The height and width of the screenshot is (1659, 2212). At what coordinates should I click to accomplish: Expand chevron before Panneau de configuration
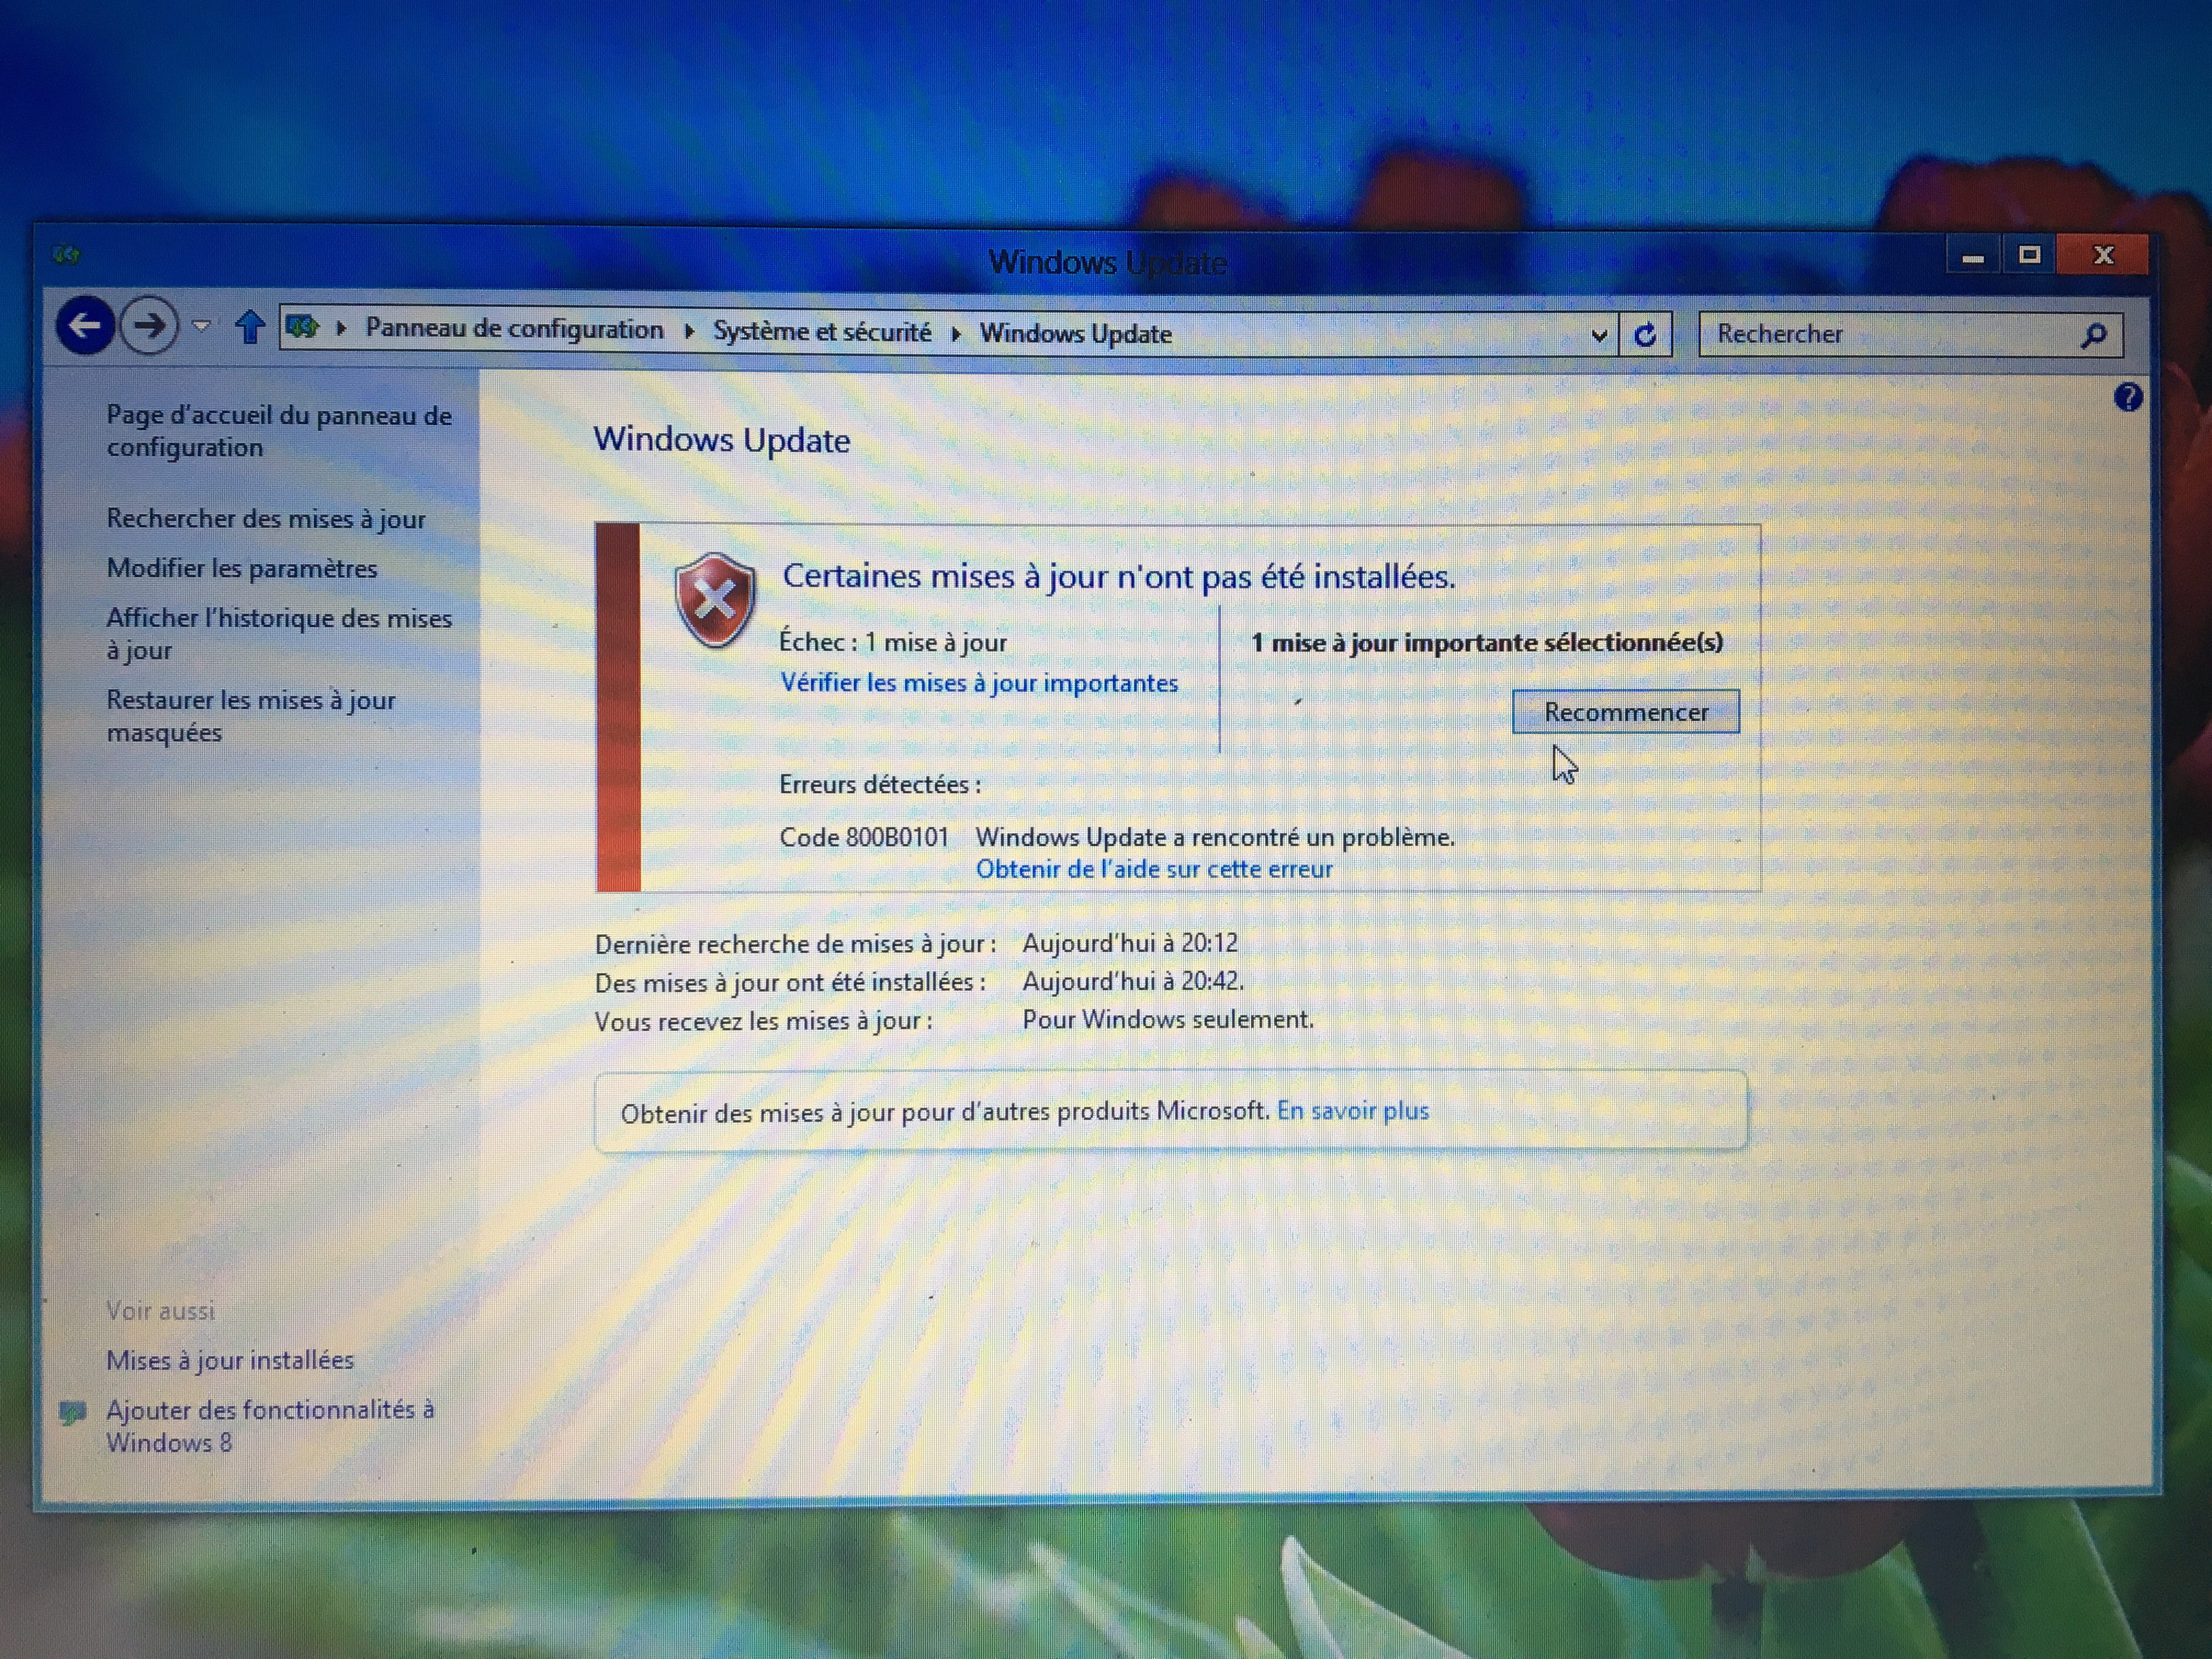click(341, 328)
